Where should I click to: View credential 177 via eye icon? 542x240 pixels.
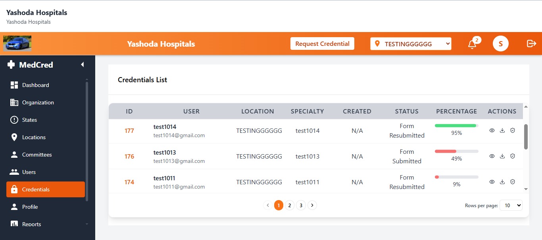tap(492, 130)
